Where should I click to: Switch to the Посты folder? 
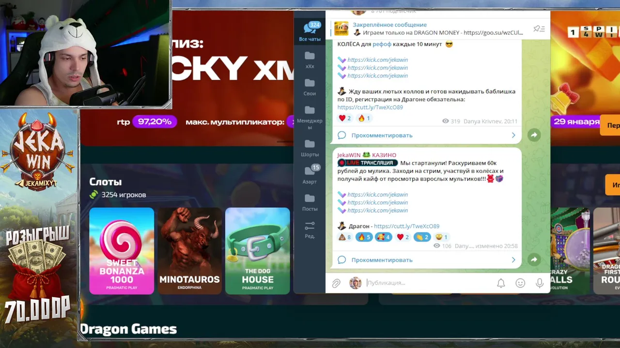pyautogui.click(x=310, y=202)
